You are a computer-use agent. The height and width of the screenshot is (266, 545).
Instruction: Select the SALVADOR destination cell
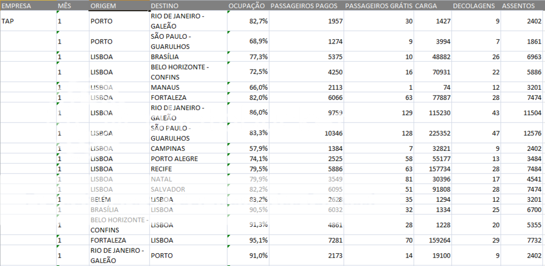(168, 190)
